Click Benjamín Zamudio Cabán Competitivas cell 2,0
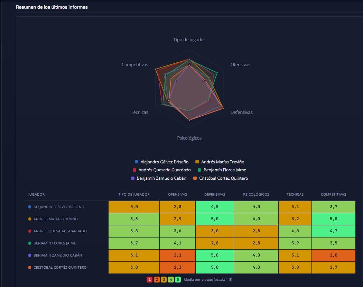 [333, 255]
